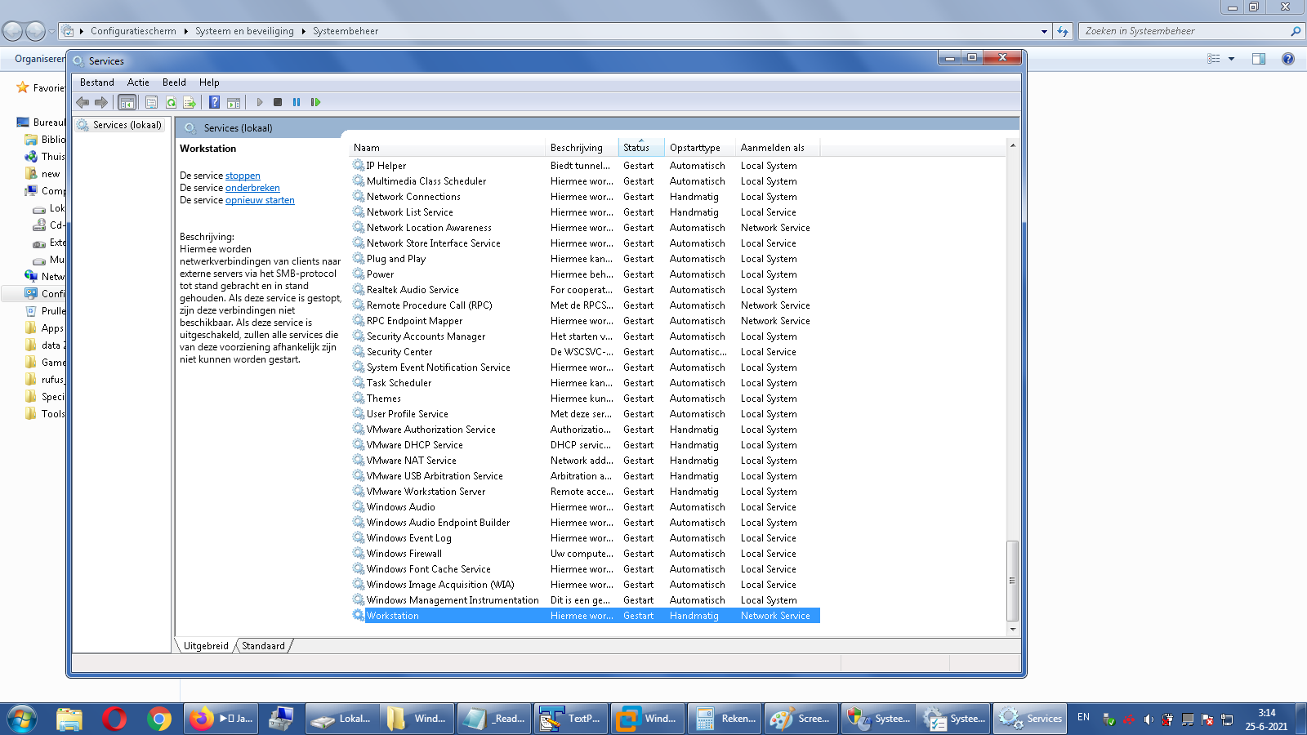The width and height of the screenshot is (1307, 735).
Task: Open Opera from the taskbar
Action: point(114,719)
